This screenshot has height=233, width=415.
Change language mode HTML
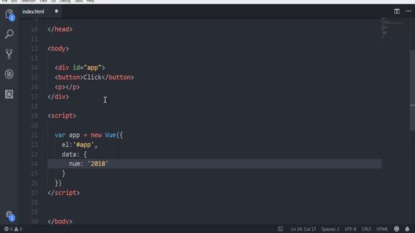[382, 229]
